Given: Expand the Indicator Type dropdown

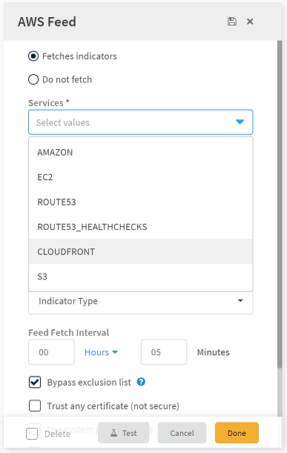Looking at the screenshot, I should [x=140, y=301].
